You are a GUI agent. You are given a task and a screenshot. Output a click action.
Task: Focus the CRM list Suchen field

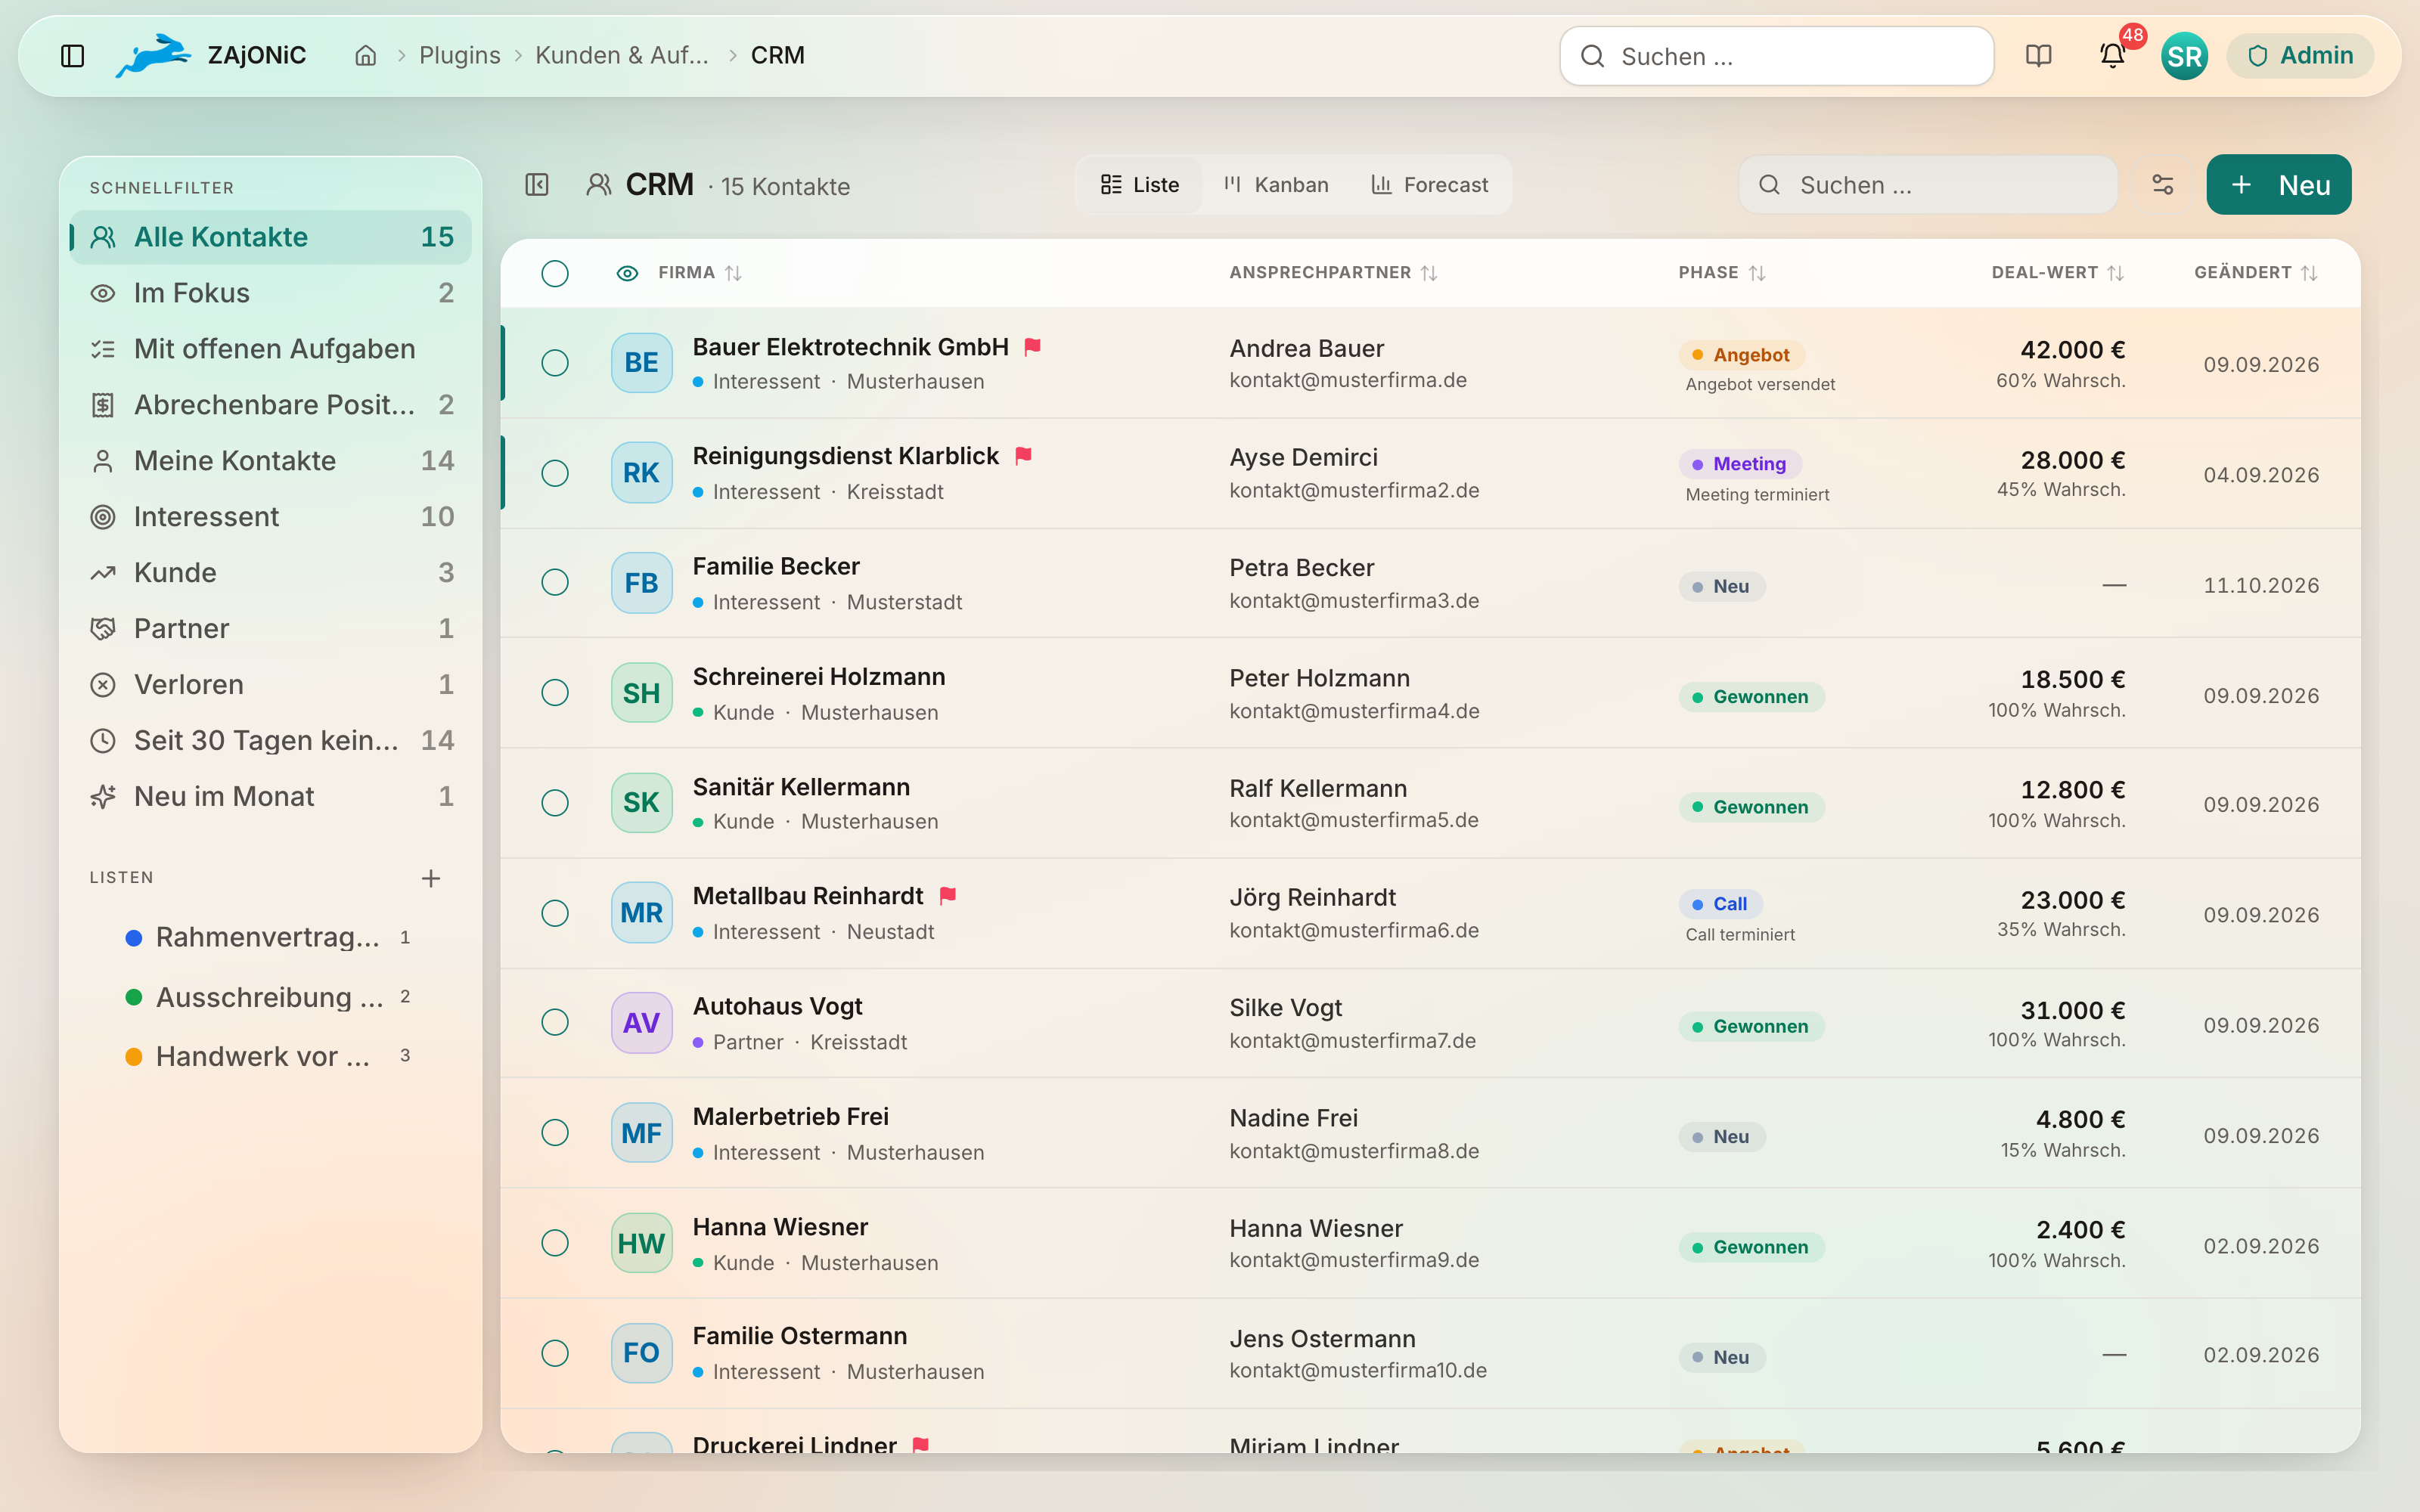tap(1928, 185)
